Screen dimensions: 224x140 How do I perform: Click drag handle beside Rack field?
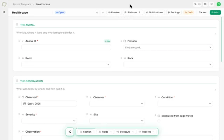pos(121,58)
